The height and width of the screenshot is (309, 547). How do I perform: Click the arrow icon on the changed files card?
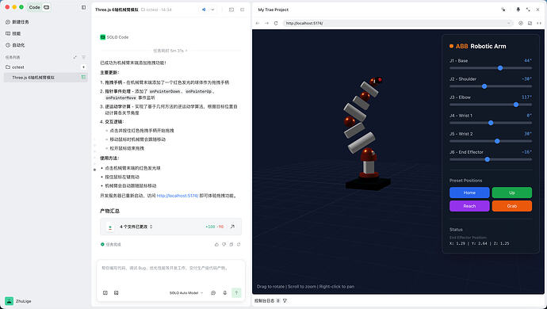click(232, 227)
